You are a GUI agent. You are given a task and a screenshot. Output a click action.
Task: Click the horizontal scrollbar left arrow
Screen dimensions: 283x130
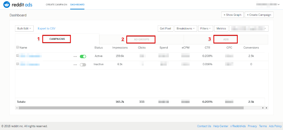[x=17, y=108]
